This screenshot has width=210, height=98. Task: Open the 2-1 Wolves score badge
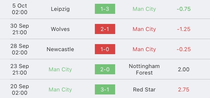[x=105, y=29]
